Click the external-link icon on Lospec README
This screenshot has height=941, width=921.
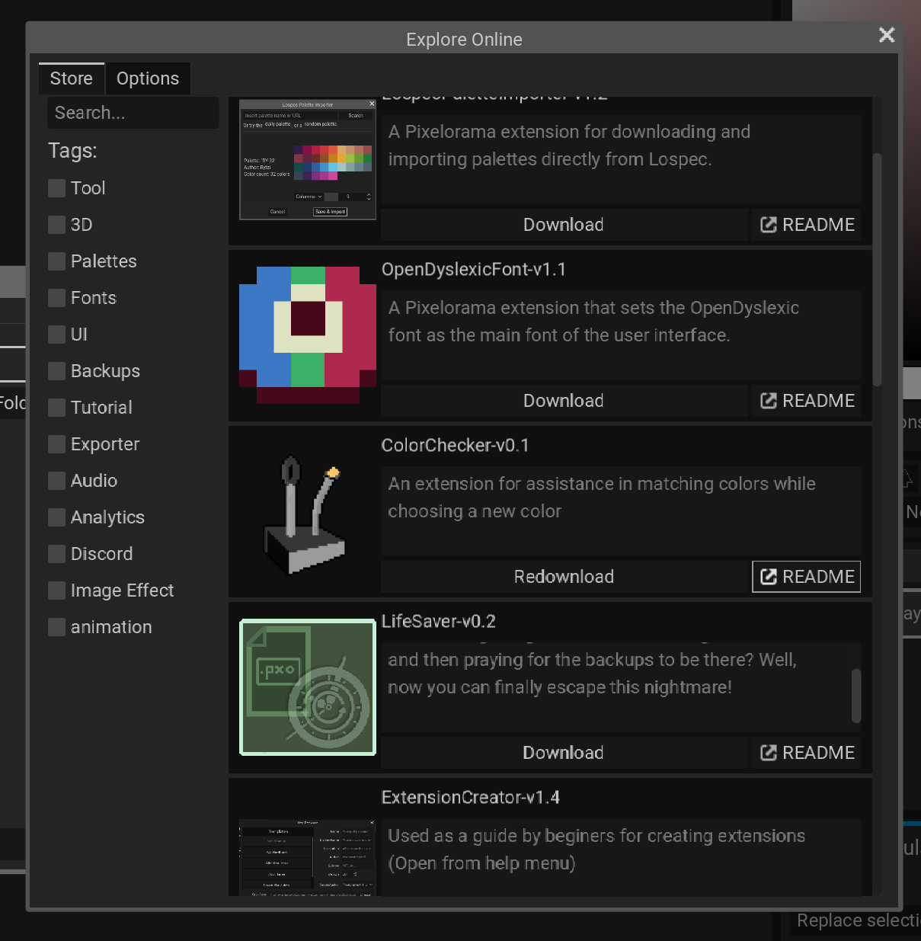pos(769,225)
